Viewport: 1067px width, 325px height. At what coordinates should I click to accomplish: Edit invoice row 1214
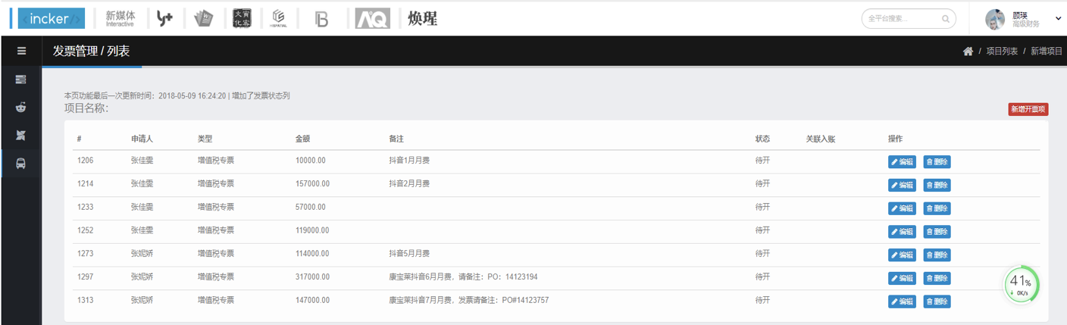click(902, 185)
